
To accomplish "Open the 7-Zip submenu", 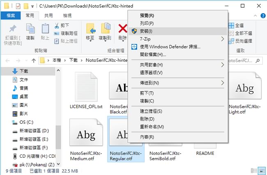I will click(x=178, y=39).
